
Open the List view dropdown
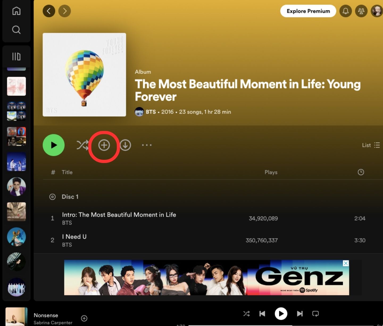(371, 145)
